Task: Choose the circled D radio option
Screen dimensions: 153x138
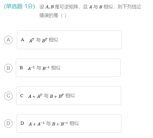Action: (8, 124)
